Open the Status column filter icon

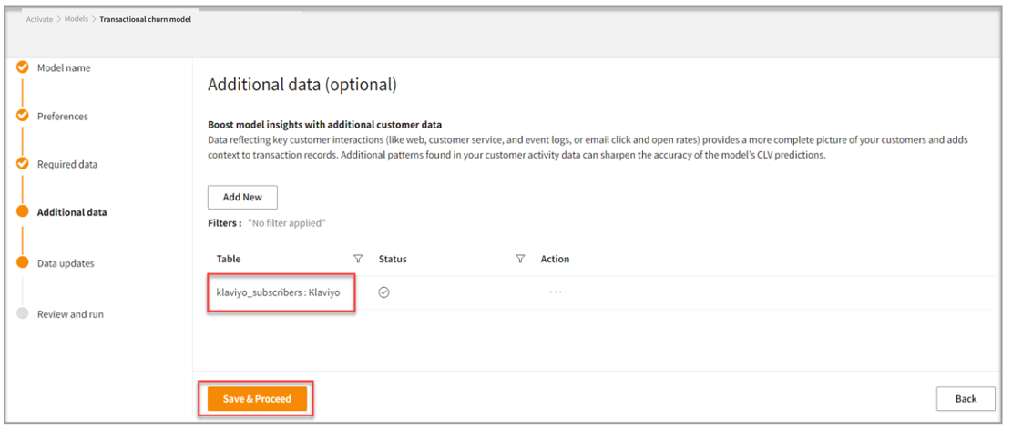click(520, 260)
